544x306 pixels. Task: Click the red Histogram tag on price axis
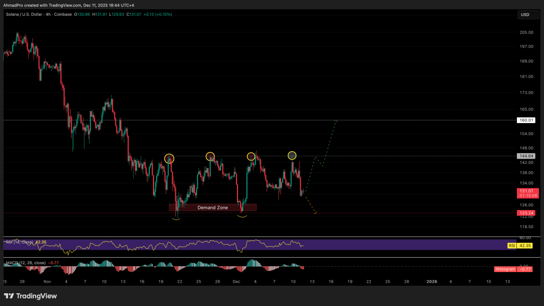pos(505,269)
